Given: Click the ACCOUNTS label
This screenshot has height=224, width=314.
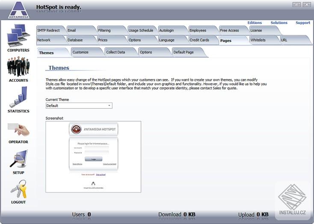Looking at the screenshot, I should click(x=18, y=80).
